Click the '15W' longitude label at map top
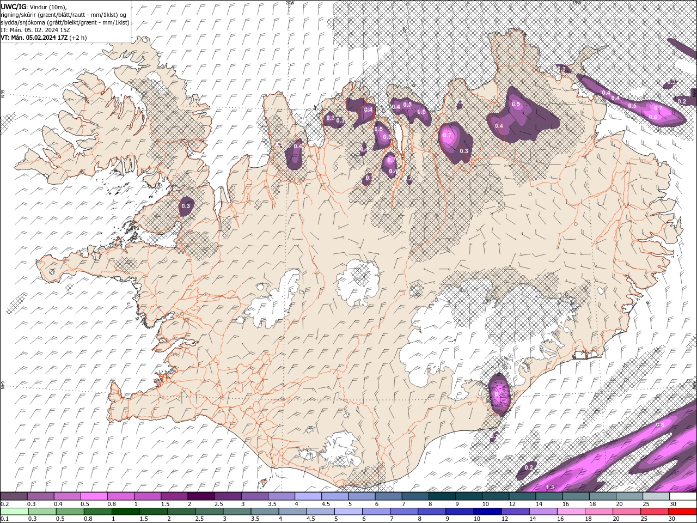This screenshot has width=697, height=523. pyautogui.click(x=577, y=3)
